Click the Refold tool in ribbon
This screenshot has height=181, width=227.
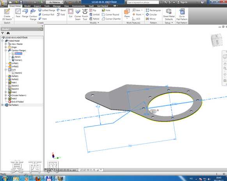[x=94, y=19]
